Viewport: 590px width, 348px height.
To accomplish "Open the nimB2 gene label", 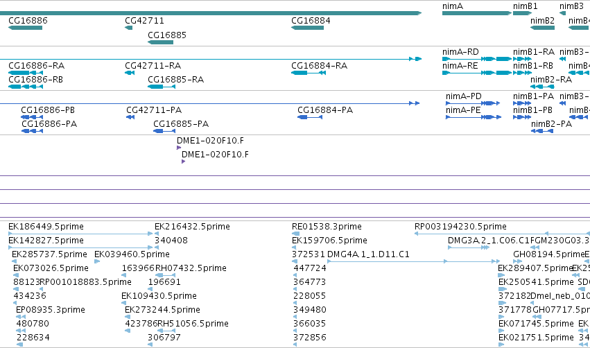I will [543, 21].
